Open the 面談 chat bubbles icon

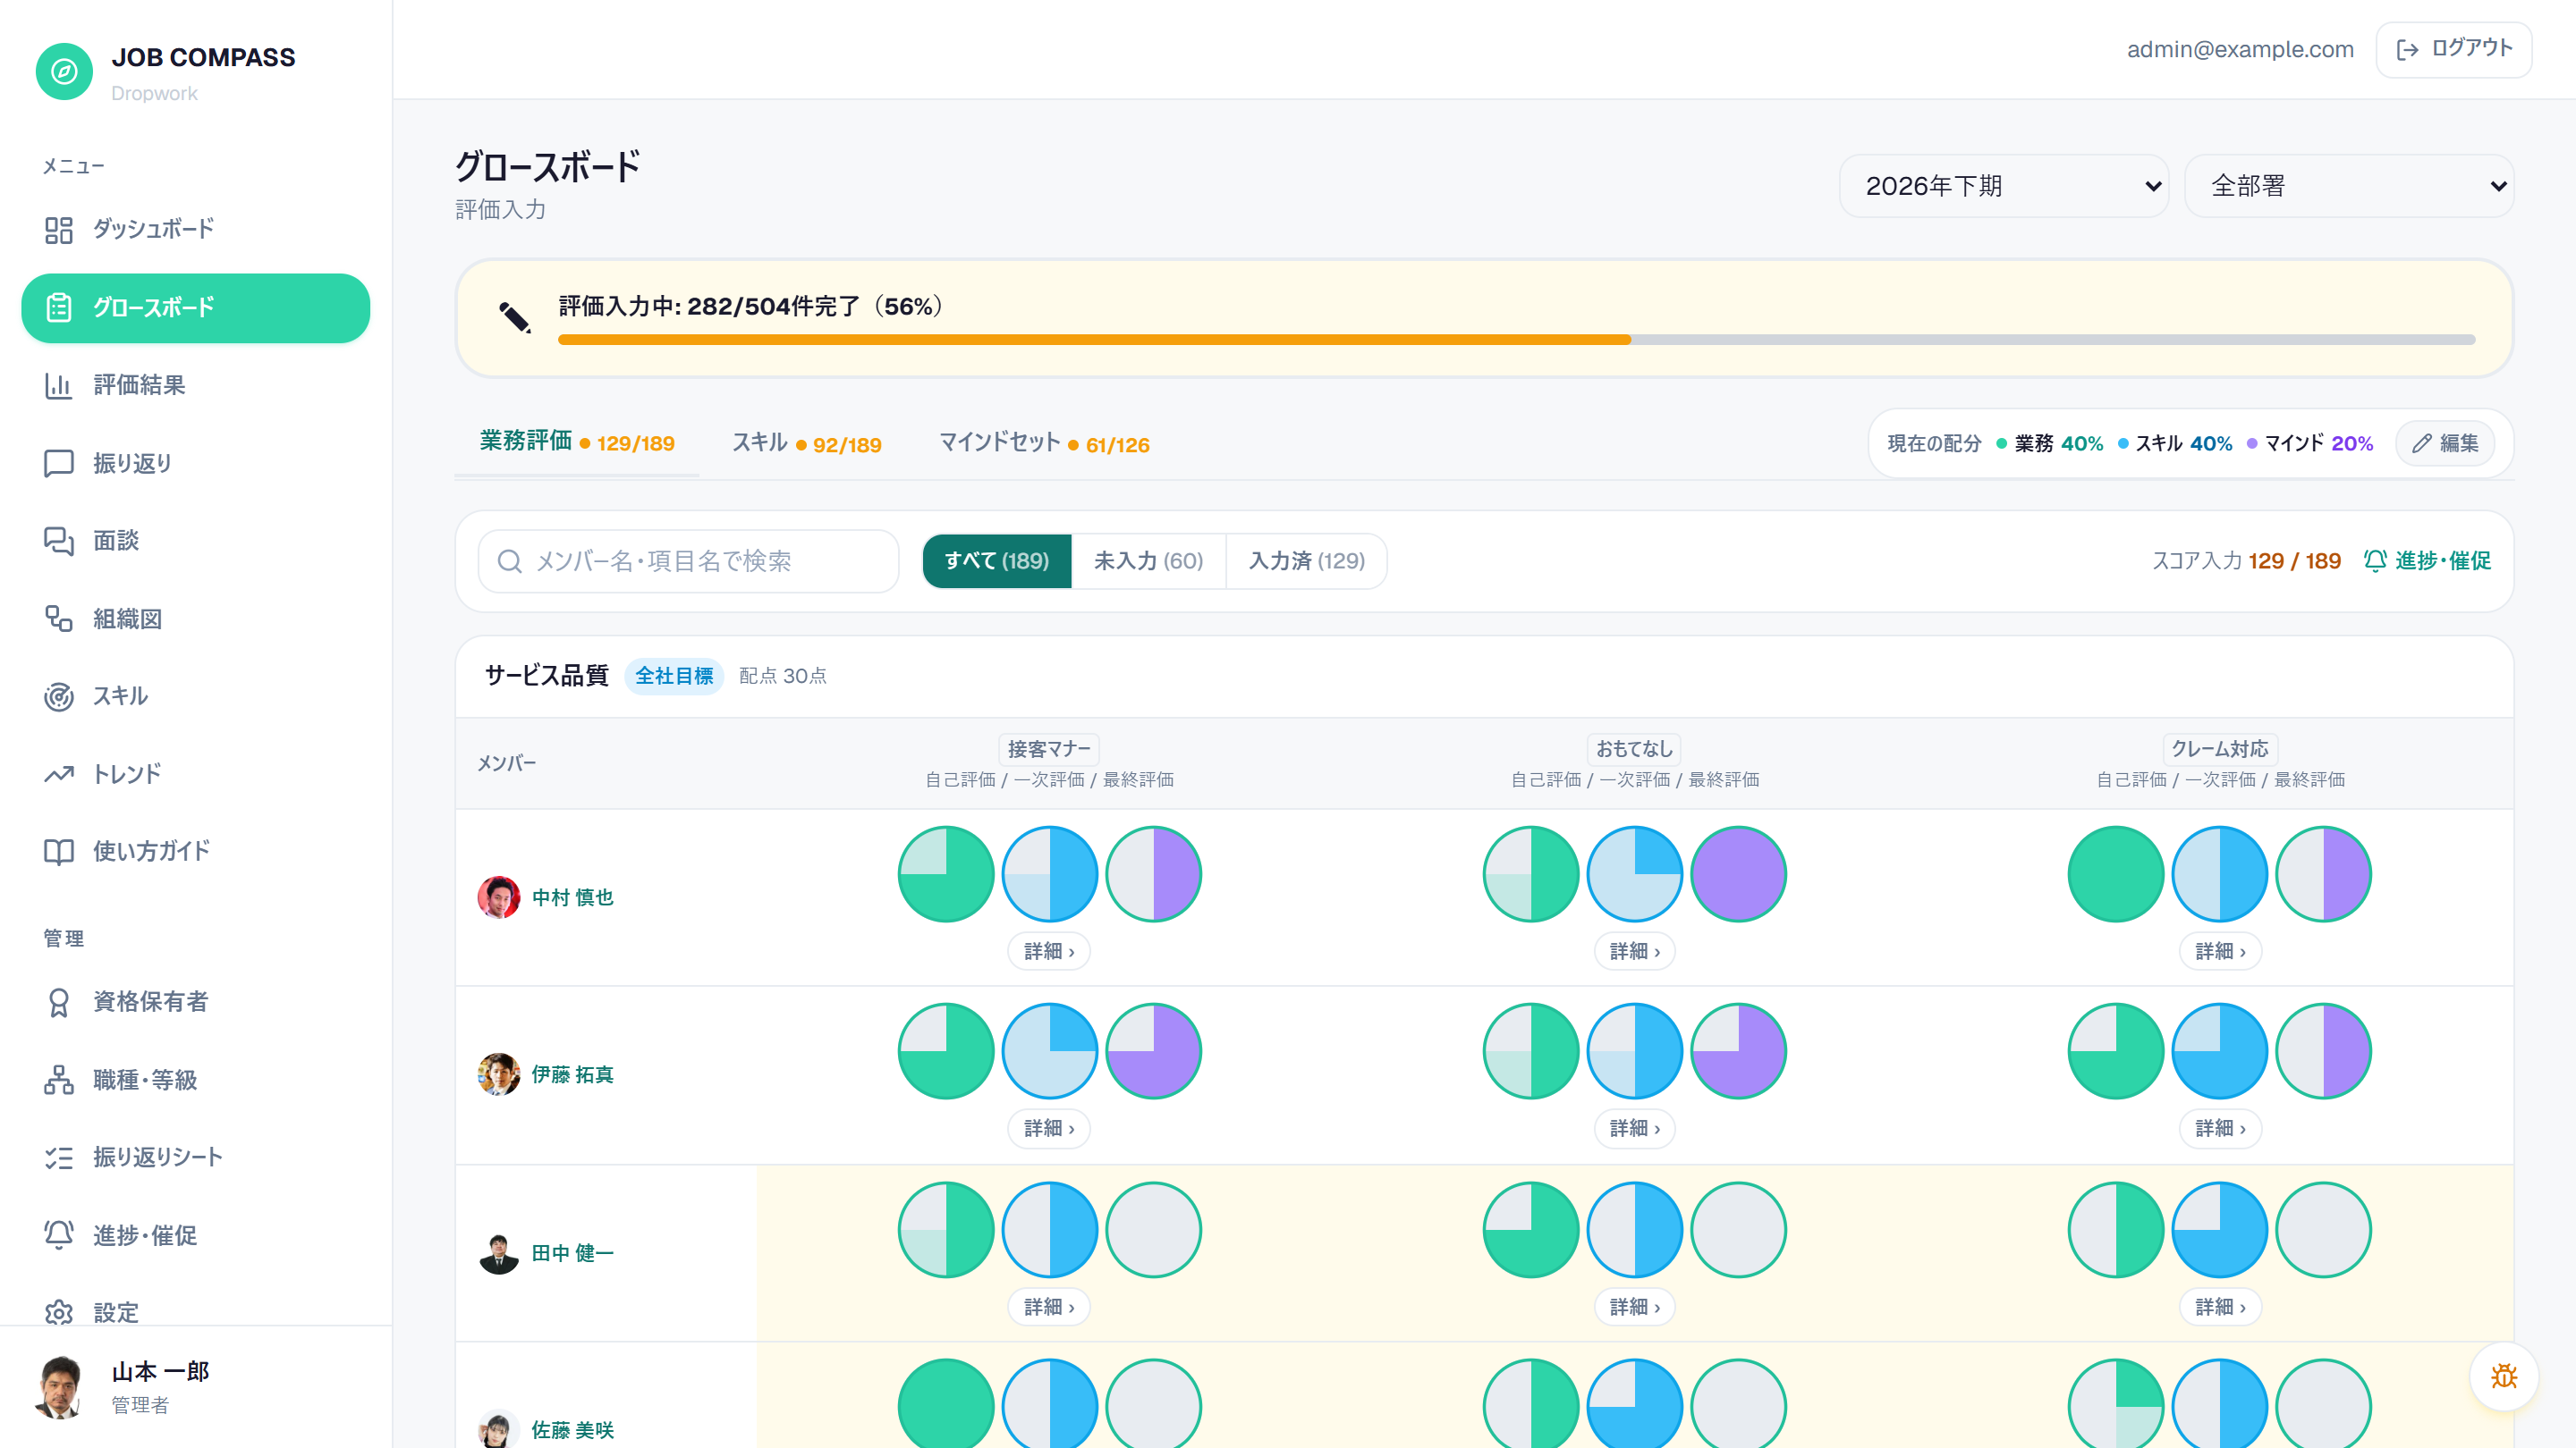[x=59, y=541]
